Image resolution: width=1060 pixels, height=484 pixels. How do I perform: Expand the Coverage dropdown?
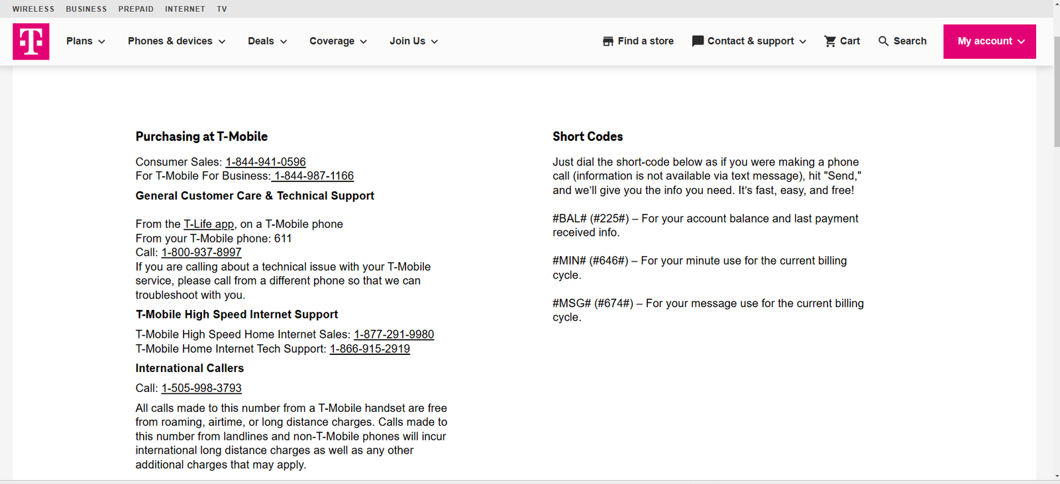[337, 41]
